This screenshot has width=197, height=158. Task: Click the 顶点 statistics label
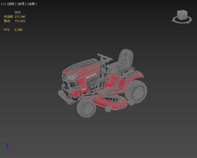click(x=7, y=21)
